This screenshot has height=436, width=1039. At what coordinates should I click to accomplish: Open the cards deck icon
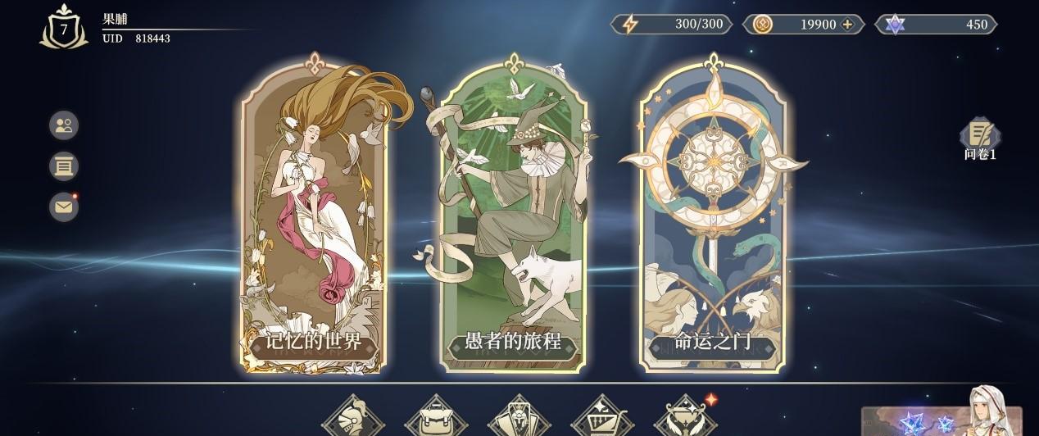(x=519, y=416)
